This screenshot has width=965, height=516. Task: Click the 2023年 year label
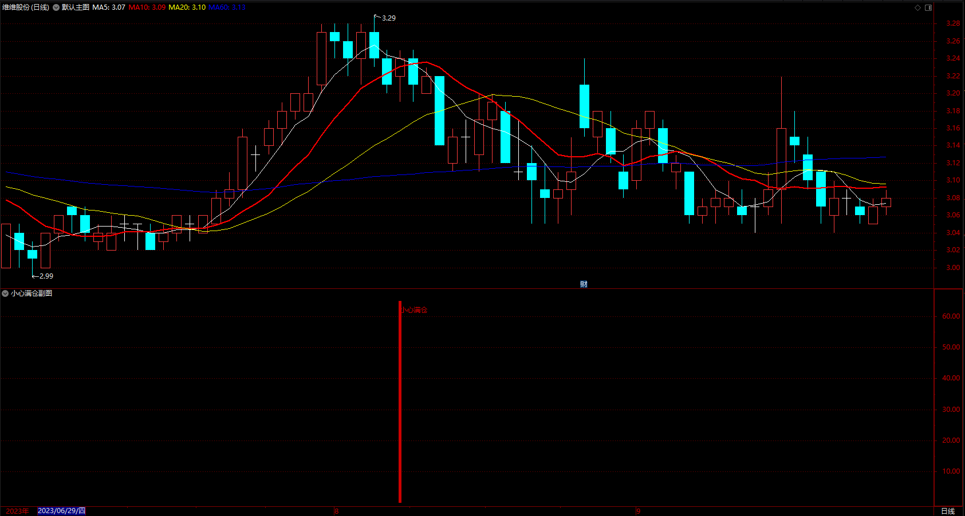click(x=17, y=511)
